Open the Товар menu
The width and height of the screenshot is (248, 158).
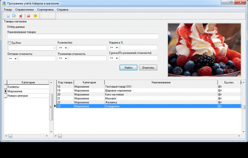[x=8, y=10]
